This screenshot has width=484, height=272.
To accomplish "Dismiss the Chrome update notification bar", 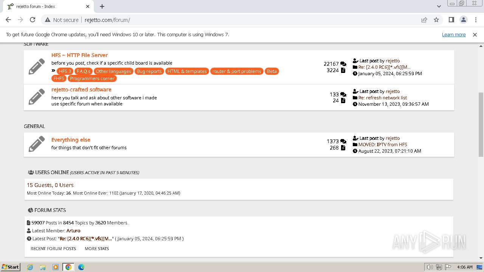I will (475, 34).
